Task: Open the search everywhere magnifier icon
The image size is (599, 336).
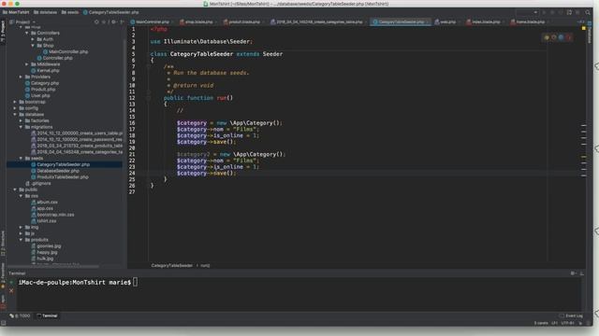Action: 588,12
